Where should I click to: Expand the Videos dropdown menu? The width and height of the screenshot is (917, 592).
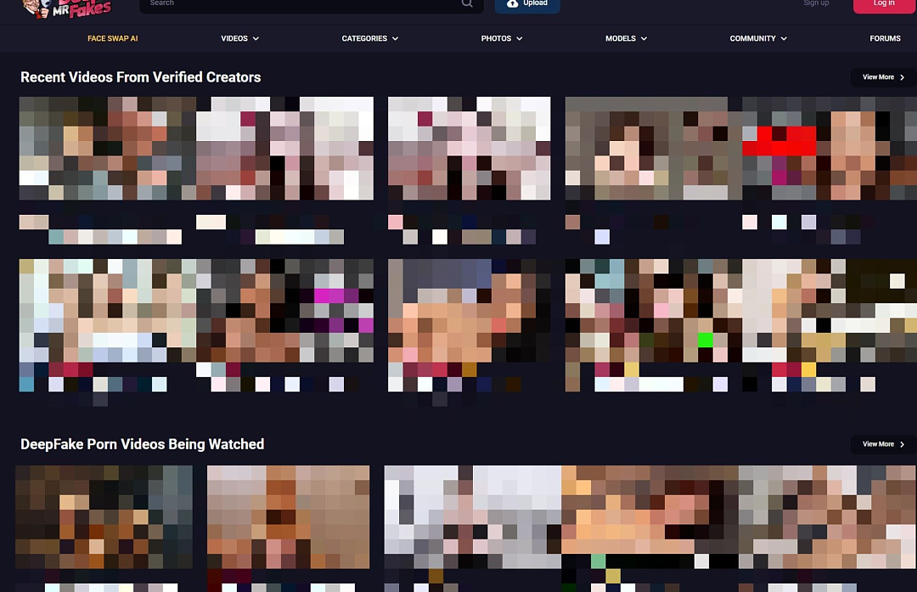[239, 38]
